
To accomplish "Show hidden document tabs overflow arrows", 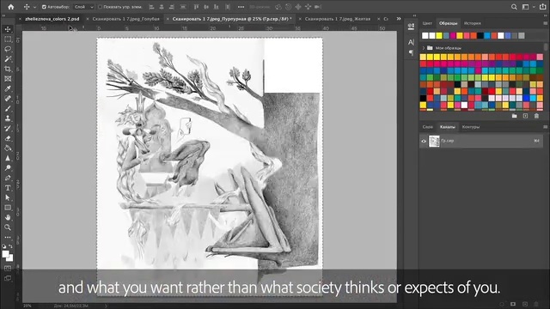I will click(x=399, y=19).
